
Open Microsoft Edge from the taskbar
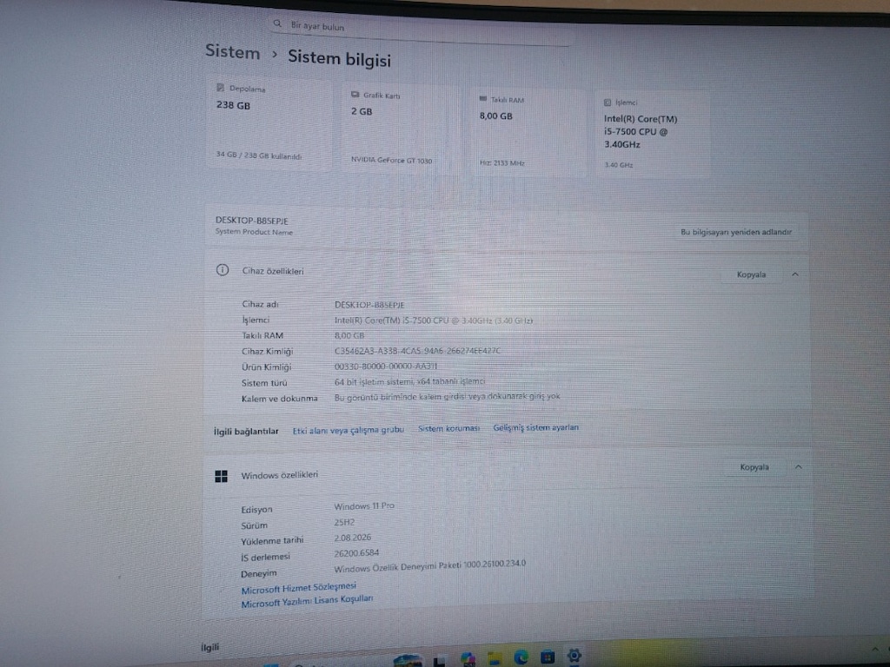point(521,657)
